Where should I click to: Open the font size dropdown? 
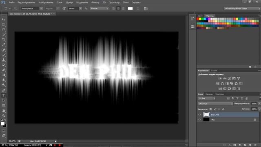click(x=81, y=9)
